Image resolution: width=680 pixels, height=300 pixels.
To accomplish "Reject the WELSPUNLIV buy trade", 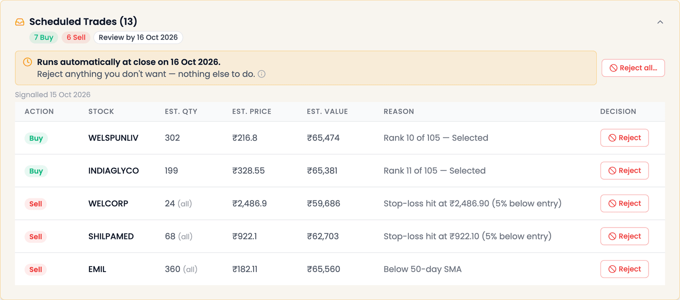I will pyautogui.click(x=624, y=138).
